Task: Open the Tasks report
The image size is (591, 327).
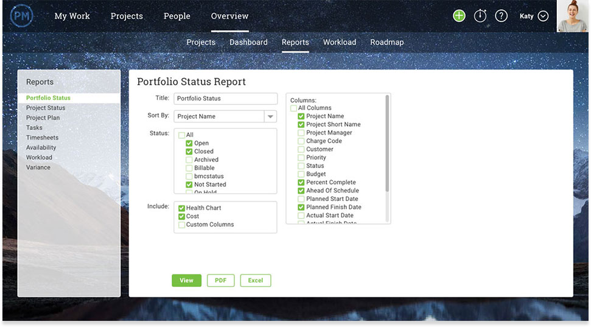Action: [34, 127]
